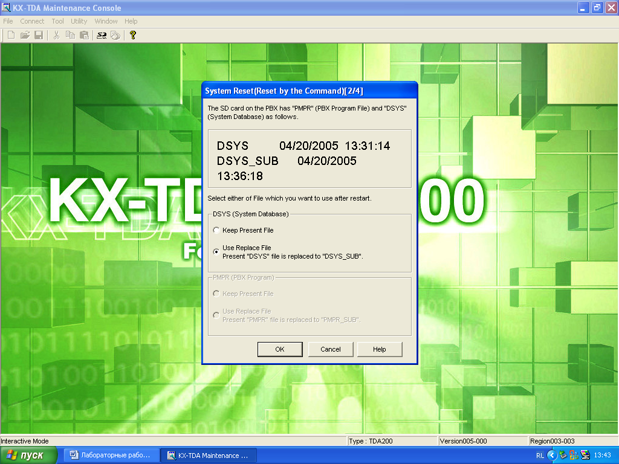Viewport: 619px width, 464px height.
Task: Click the KX-TDA Maintenance Console title icon
Action: coord(6,7)
